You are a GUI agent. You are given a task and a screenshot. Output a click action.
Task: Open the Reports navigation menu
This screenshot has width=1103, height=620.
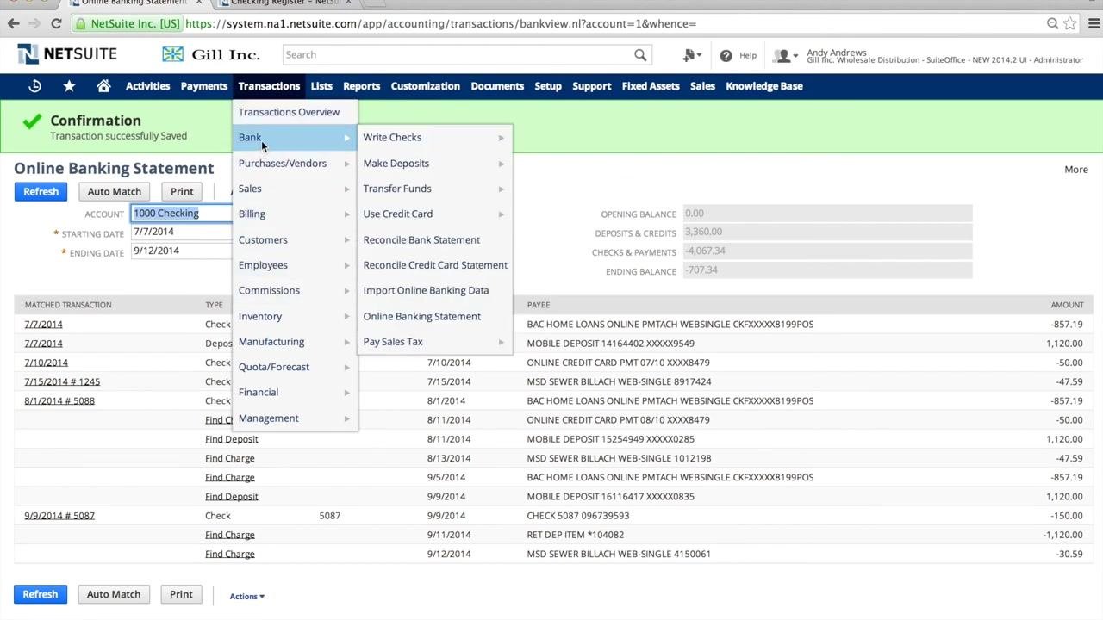point(361,86)
